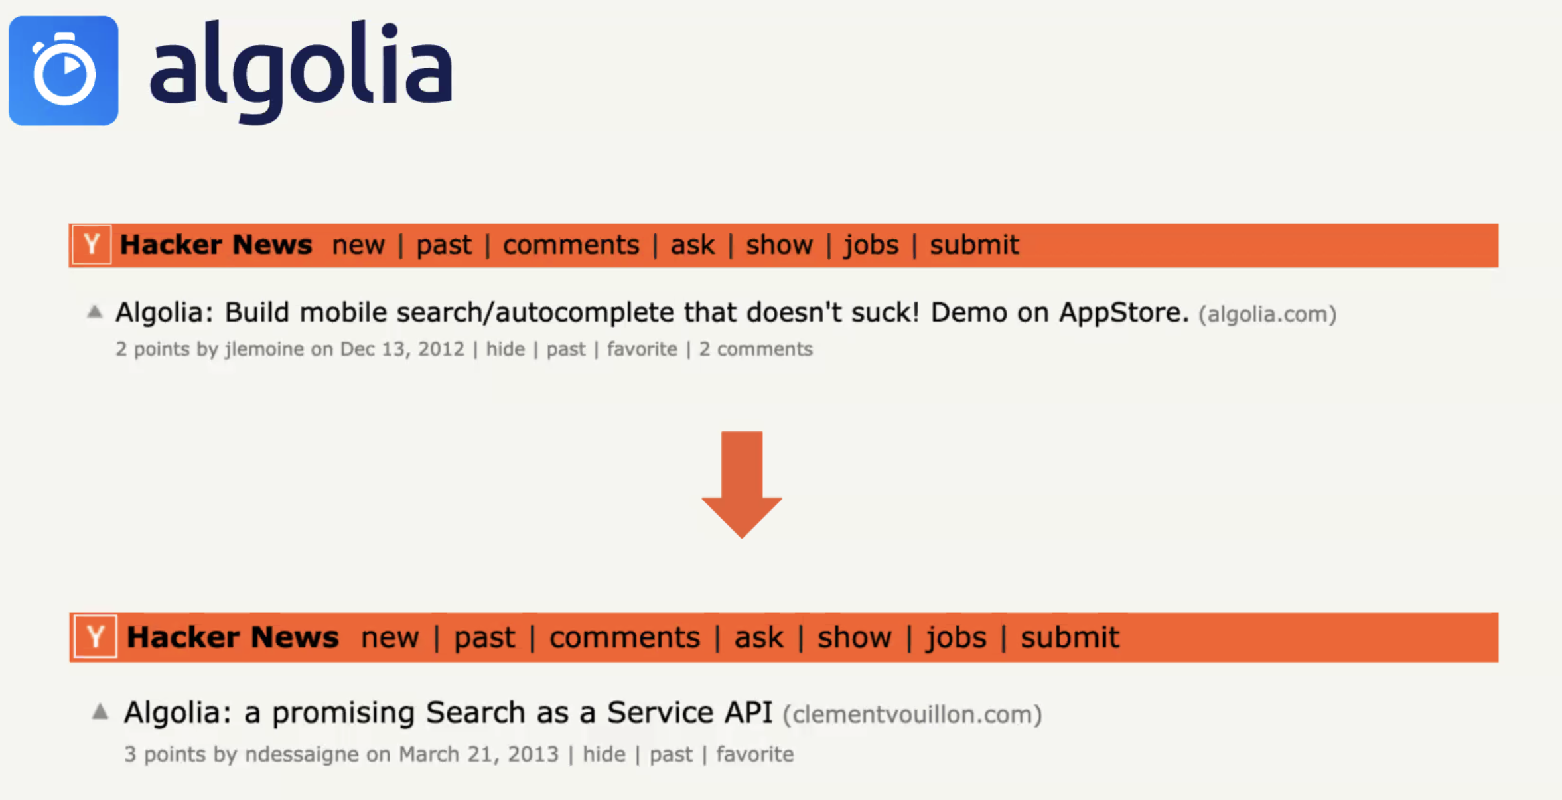Open "comments" in the upper Hacker News bar
1562x800 pixels.
(571, 245)
